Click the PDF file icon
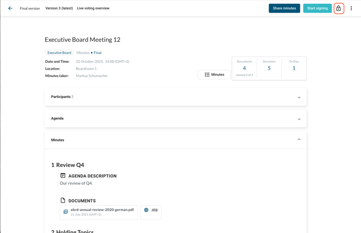The image size is (361, 233). pyautogui.click(x=66, y=212)
